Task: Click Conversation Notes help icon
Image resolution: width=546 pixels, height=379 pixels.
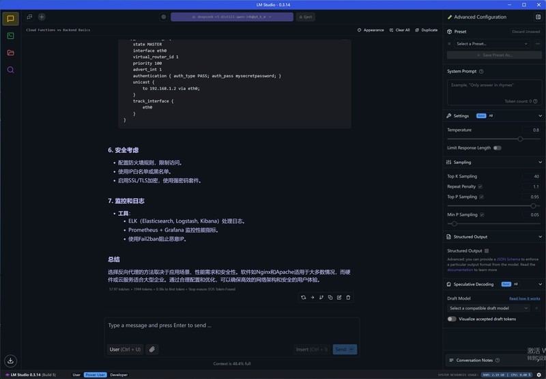Action: point(498,360)
